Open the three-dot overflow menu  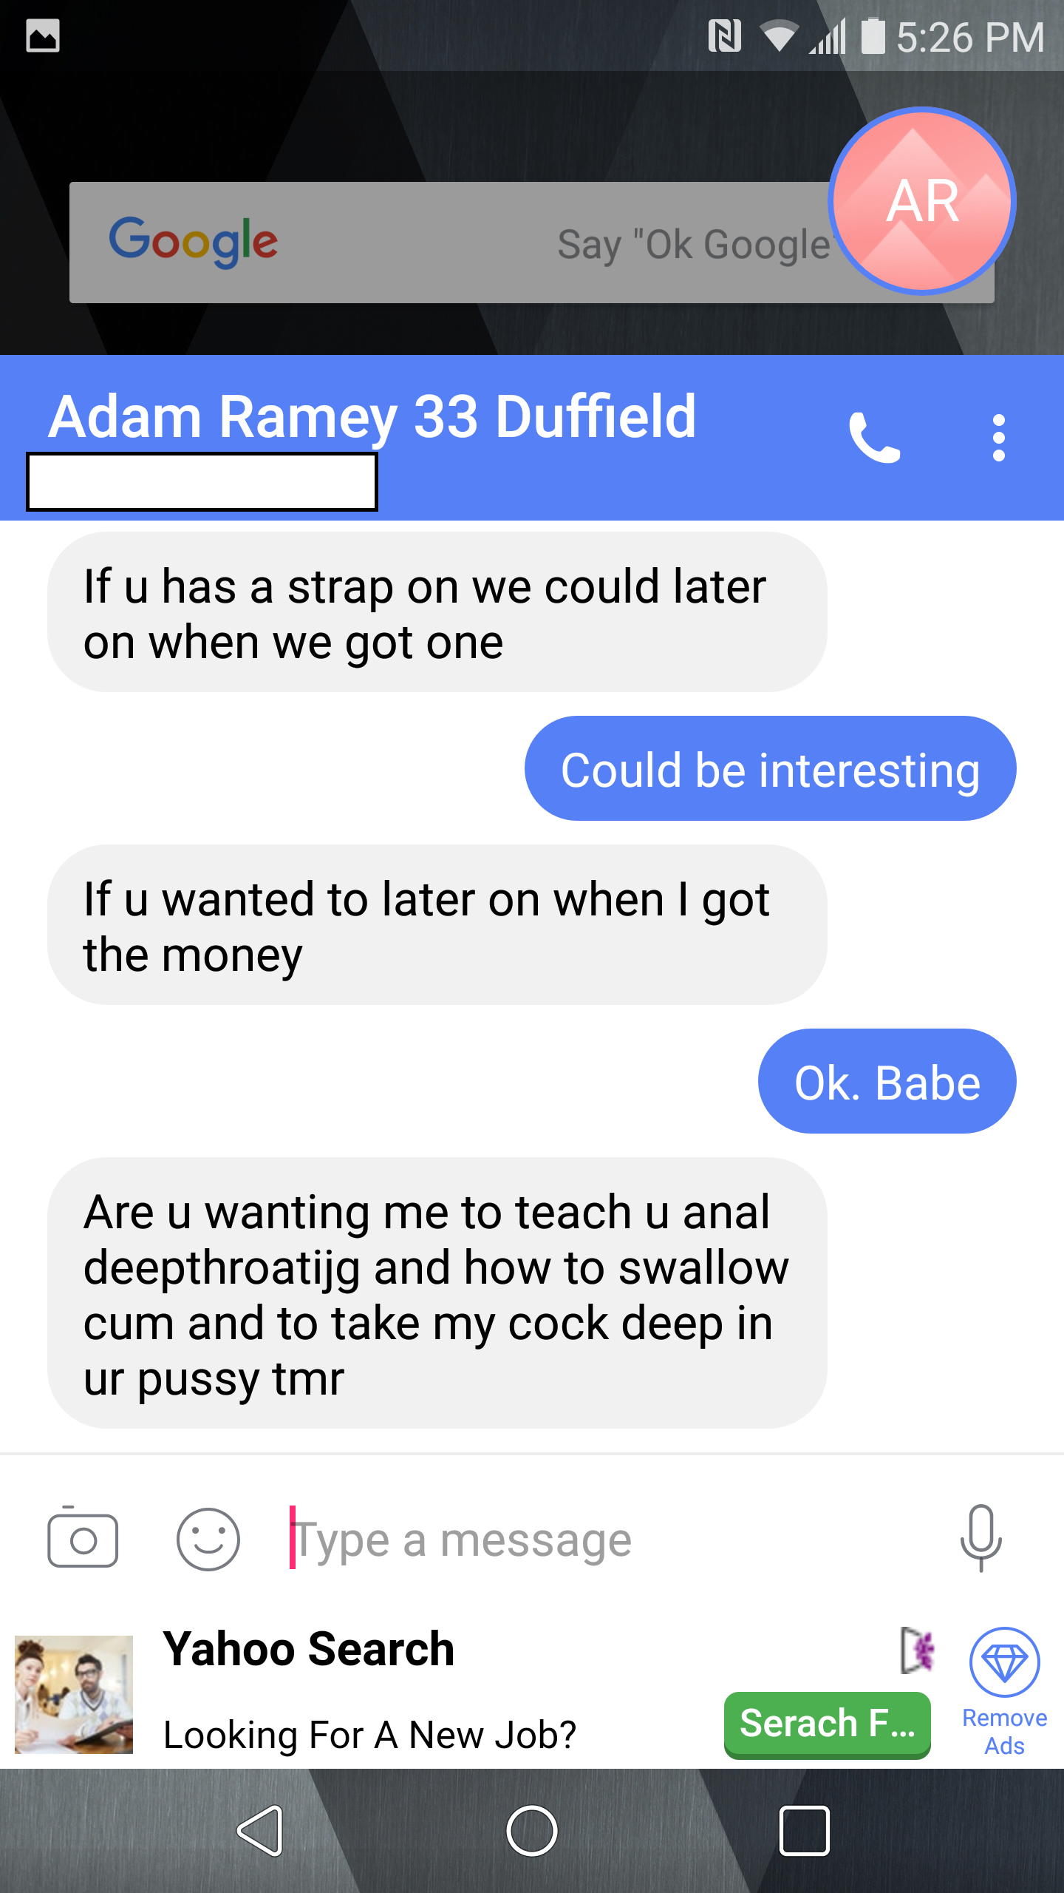click(x=998, y=438)
